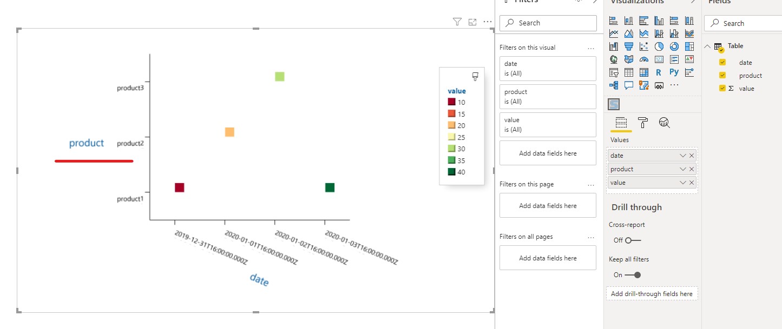
Task: Switch to the Fields well tab
Action: tap(621, 123)
